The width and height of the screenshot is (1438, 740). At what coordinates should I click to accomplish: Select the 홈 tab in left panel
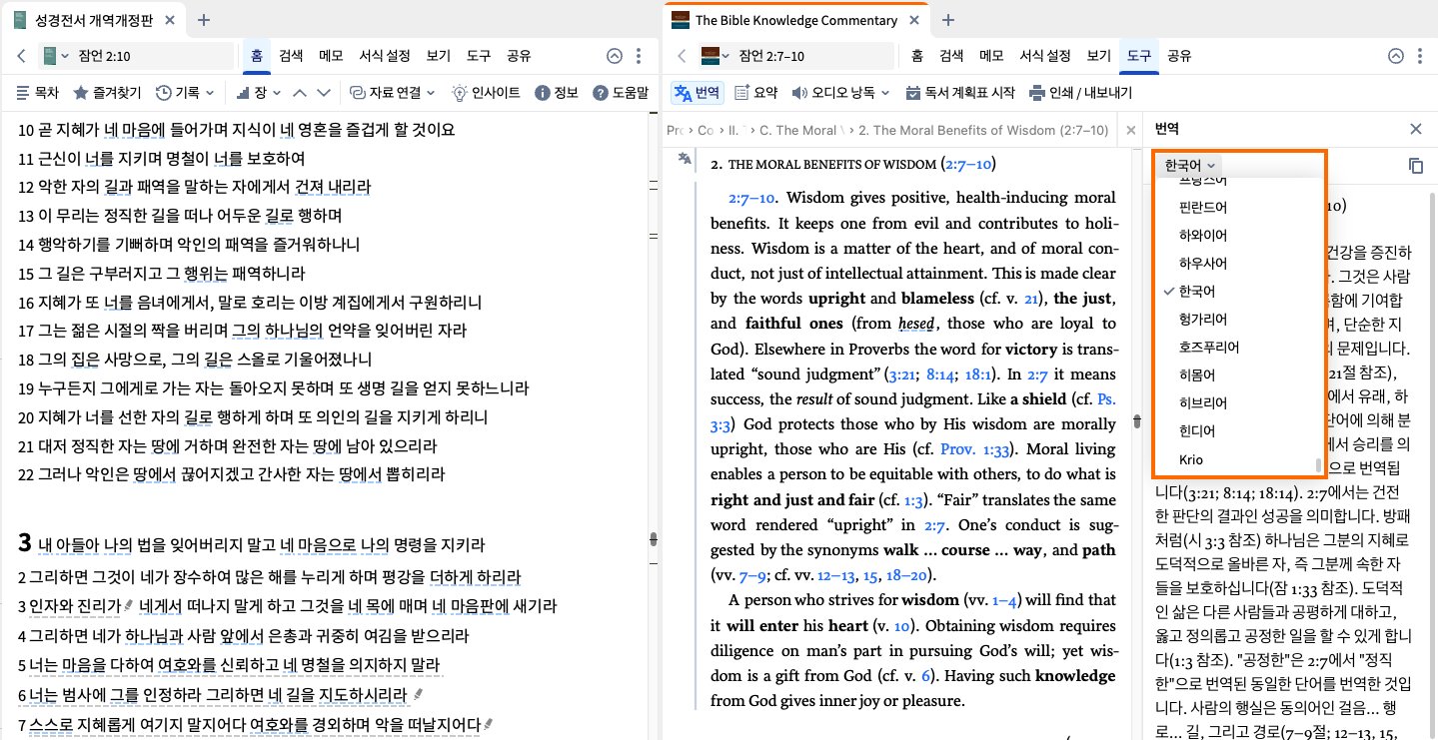[x=257, y=56]
